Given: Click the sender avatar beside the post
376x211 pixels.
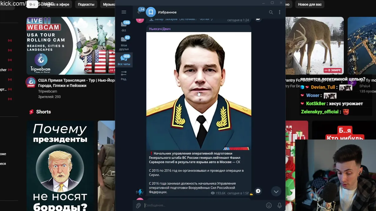Looking at the screenshot, I should pos(140,192).
